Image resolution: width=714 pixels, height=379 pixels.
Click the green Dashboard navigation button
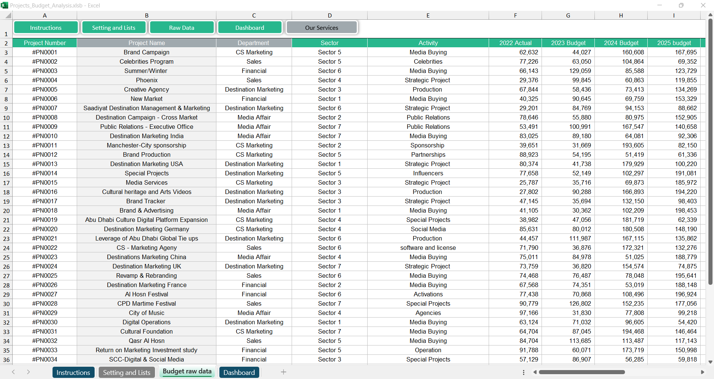[x=250, y=28]
